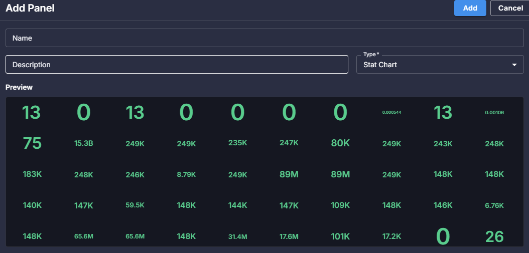Click the stat value 59.5K

(x=135, y=205)
